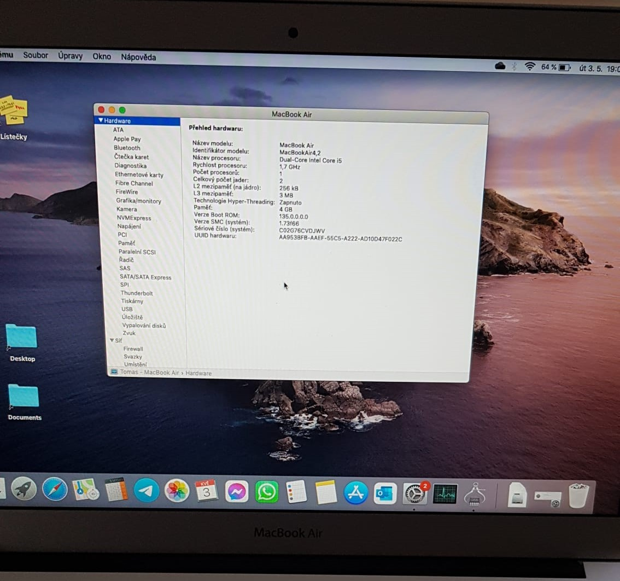Open the App Store from the Dock
The width and height of the screenshot is (620, 581).
[x=355, y=492]
